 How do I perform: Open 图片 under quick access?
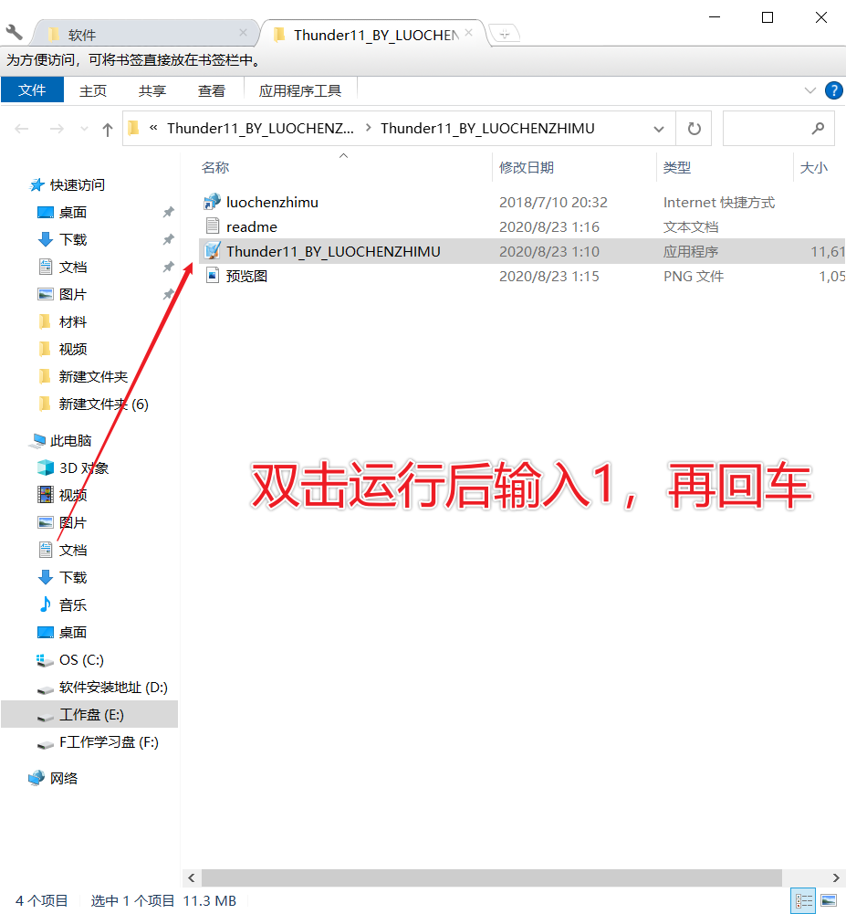(73, 294)
